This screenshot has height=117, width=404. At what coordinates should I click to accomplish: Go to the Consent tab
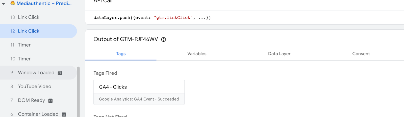pyautogui.click(x=361, y=54)
